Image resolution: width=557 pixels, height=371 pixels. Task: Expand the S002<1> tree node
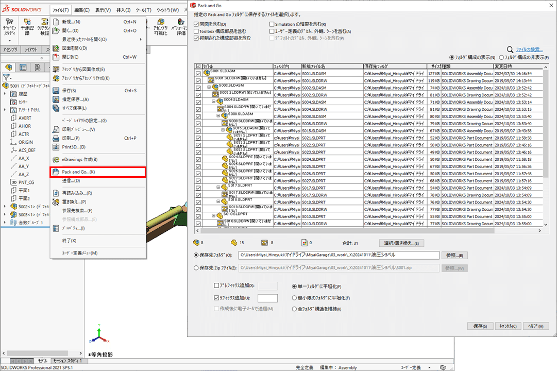[x=5, y=207]
